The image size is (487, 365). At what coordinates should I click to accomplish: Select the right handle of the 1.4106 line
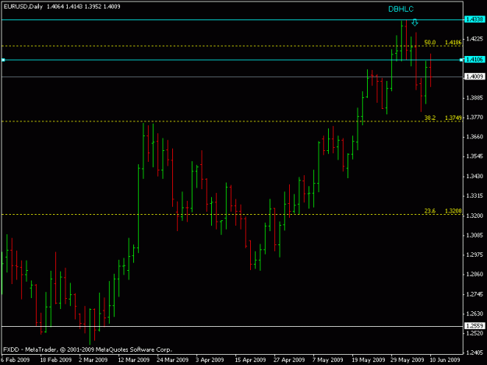pyautogui.click(x=461, y=60)
